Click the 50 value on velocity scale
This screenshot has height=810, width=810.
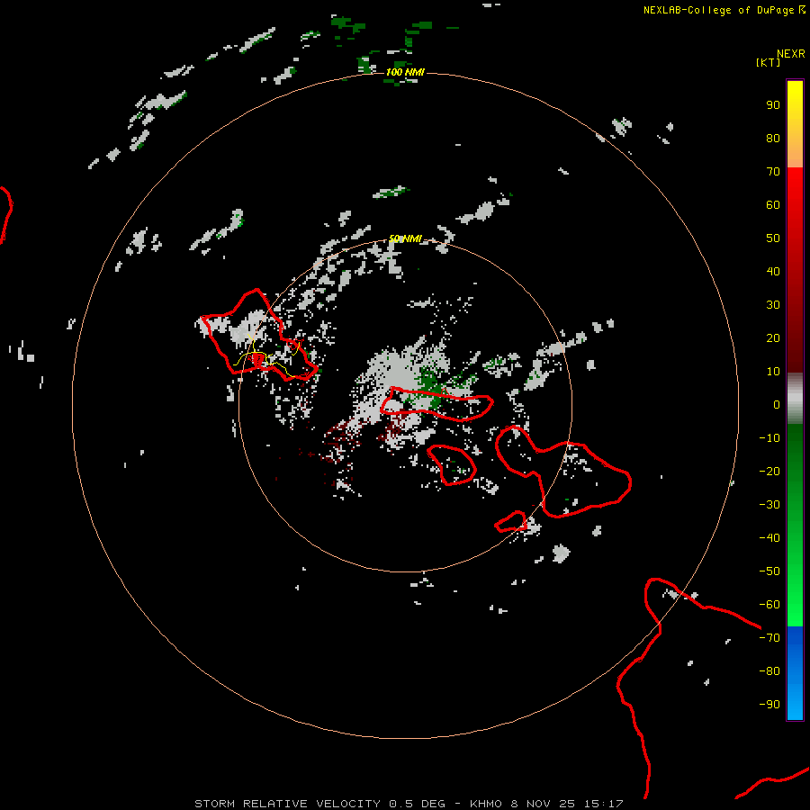773,238
